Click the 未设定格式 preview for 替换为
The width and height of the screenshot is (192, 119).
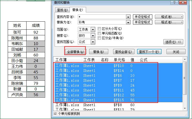[143, 22]
